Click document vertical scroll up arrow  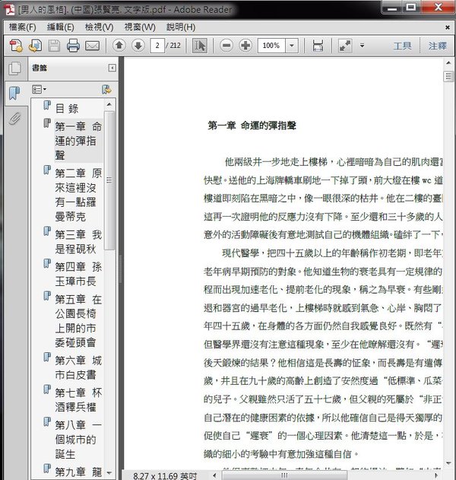click(x=448, y=63)
